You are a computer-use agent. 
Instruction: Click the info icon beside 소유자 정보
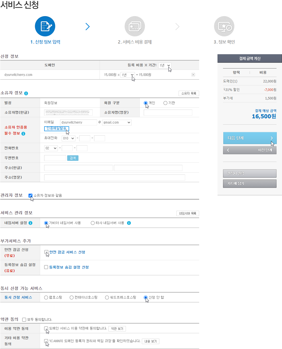point(26,93)
